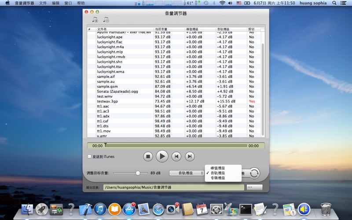
Task: Skip to the next track
Action: 190,156
